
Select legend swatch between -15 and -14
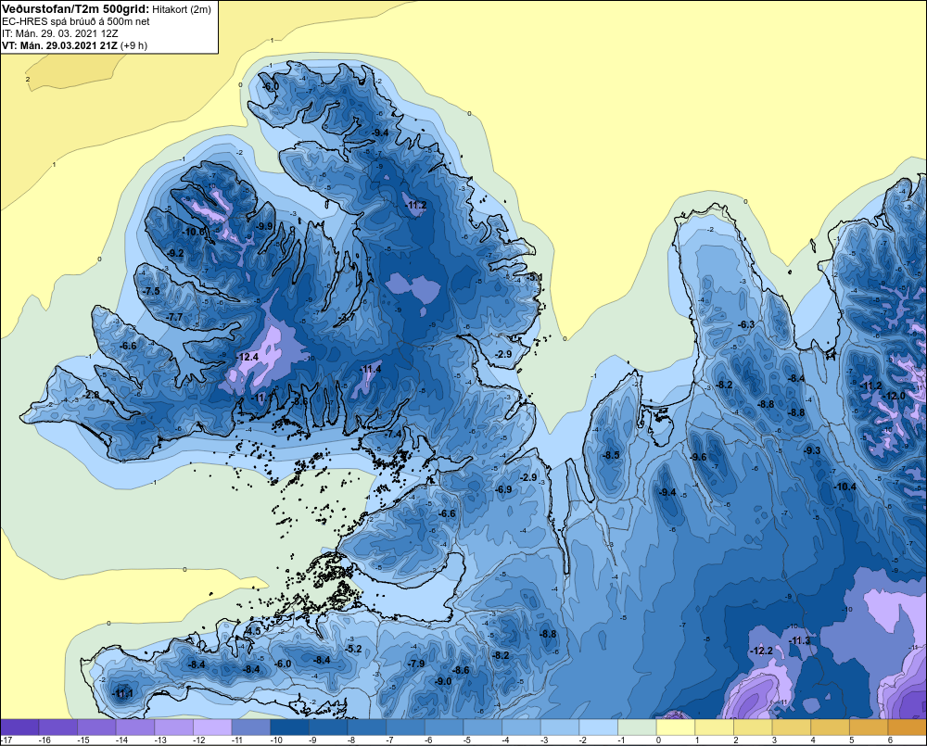pyautogui.click(x=97, y=727)
